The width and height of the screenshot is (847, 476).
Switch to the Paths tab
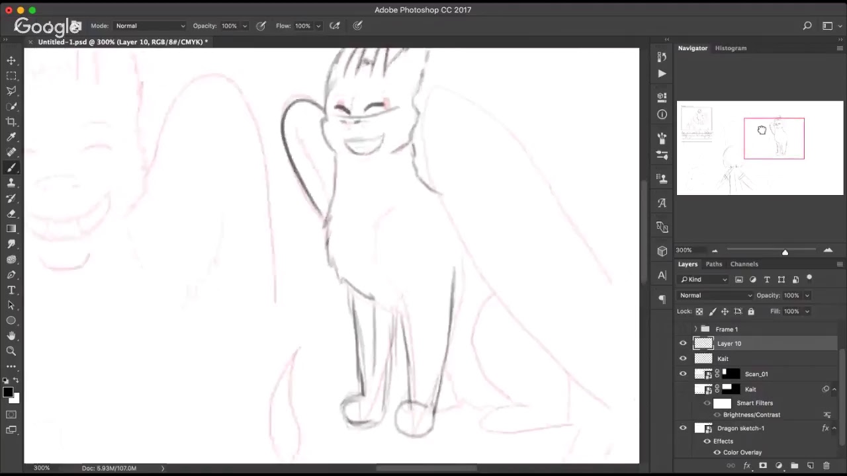(x=713, y=264)
